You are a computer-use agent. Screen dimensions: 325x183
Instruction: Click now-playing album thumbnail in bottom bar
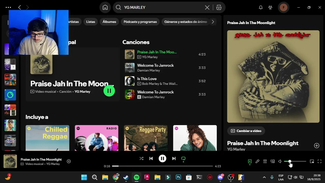click(10, 161)
